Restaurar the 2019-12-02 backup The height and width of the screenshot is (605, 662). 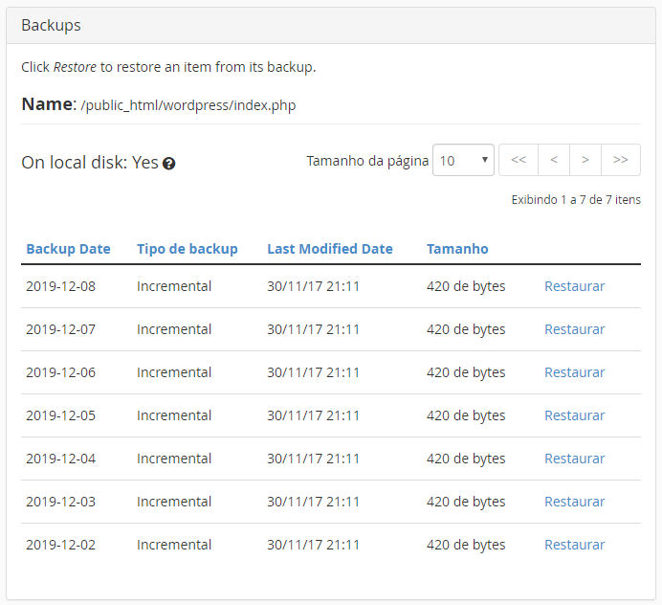tap(575, 545)
